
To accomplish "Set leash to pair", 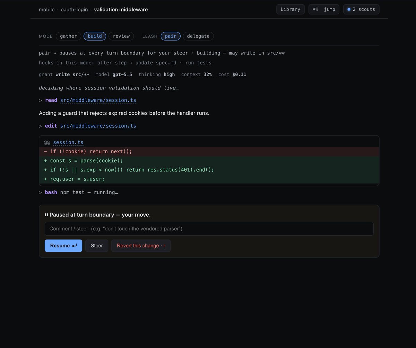I will [x=171, y=36].
